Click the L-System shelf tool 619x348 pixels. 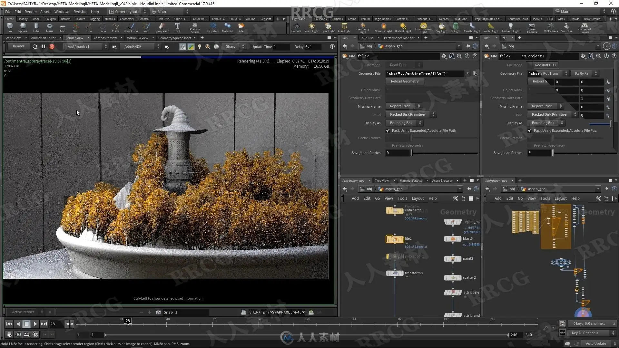[x=213, y=27]
